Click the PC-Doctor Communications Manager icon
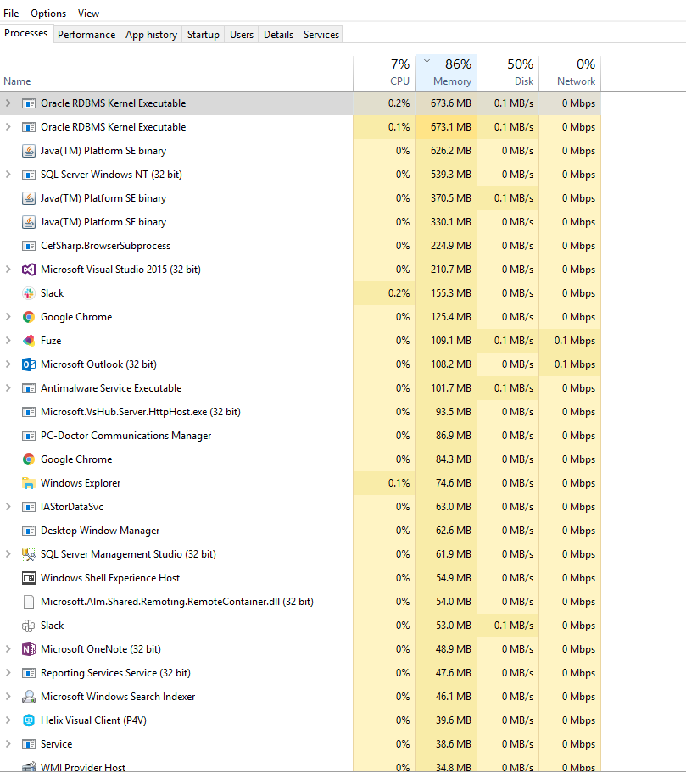This screenshot has width=686, height=773. [x=29, y=436]
